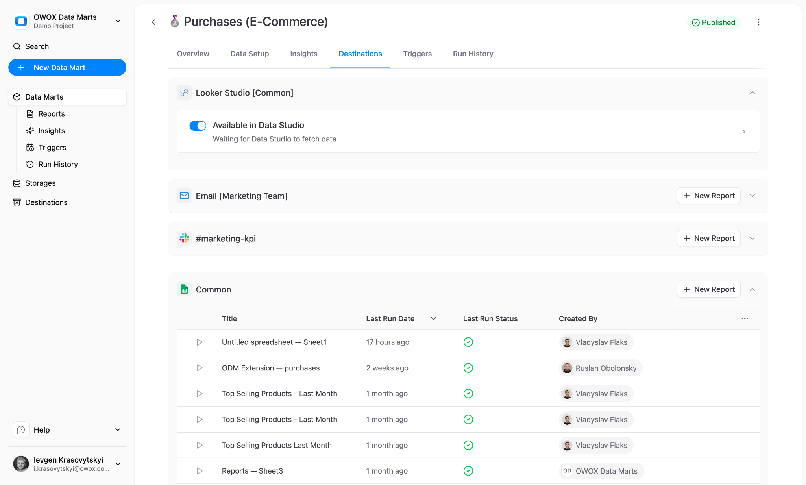Toggle Available in Data Studio switch
This screenshot has width=806, height=485.
pos(198,126)
